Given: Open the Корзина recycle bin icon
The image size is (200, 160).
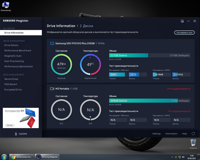Looking at the screenshot, I should [x=193, y=144].
